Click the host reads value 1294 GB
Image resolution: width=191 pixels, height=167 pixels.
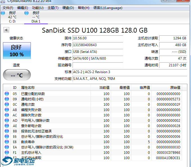tap(173, 38)
